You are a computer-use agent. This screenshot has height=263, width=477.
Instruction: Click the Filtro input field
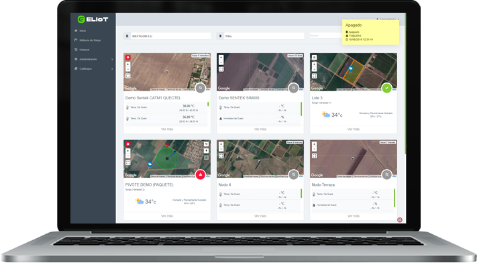(x=260, y=36)
